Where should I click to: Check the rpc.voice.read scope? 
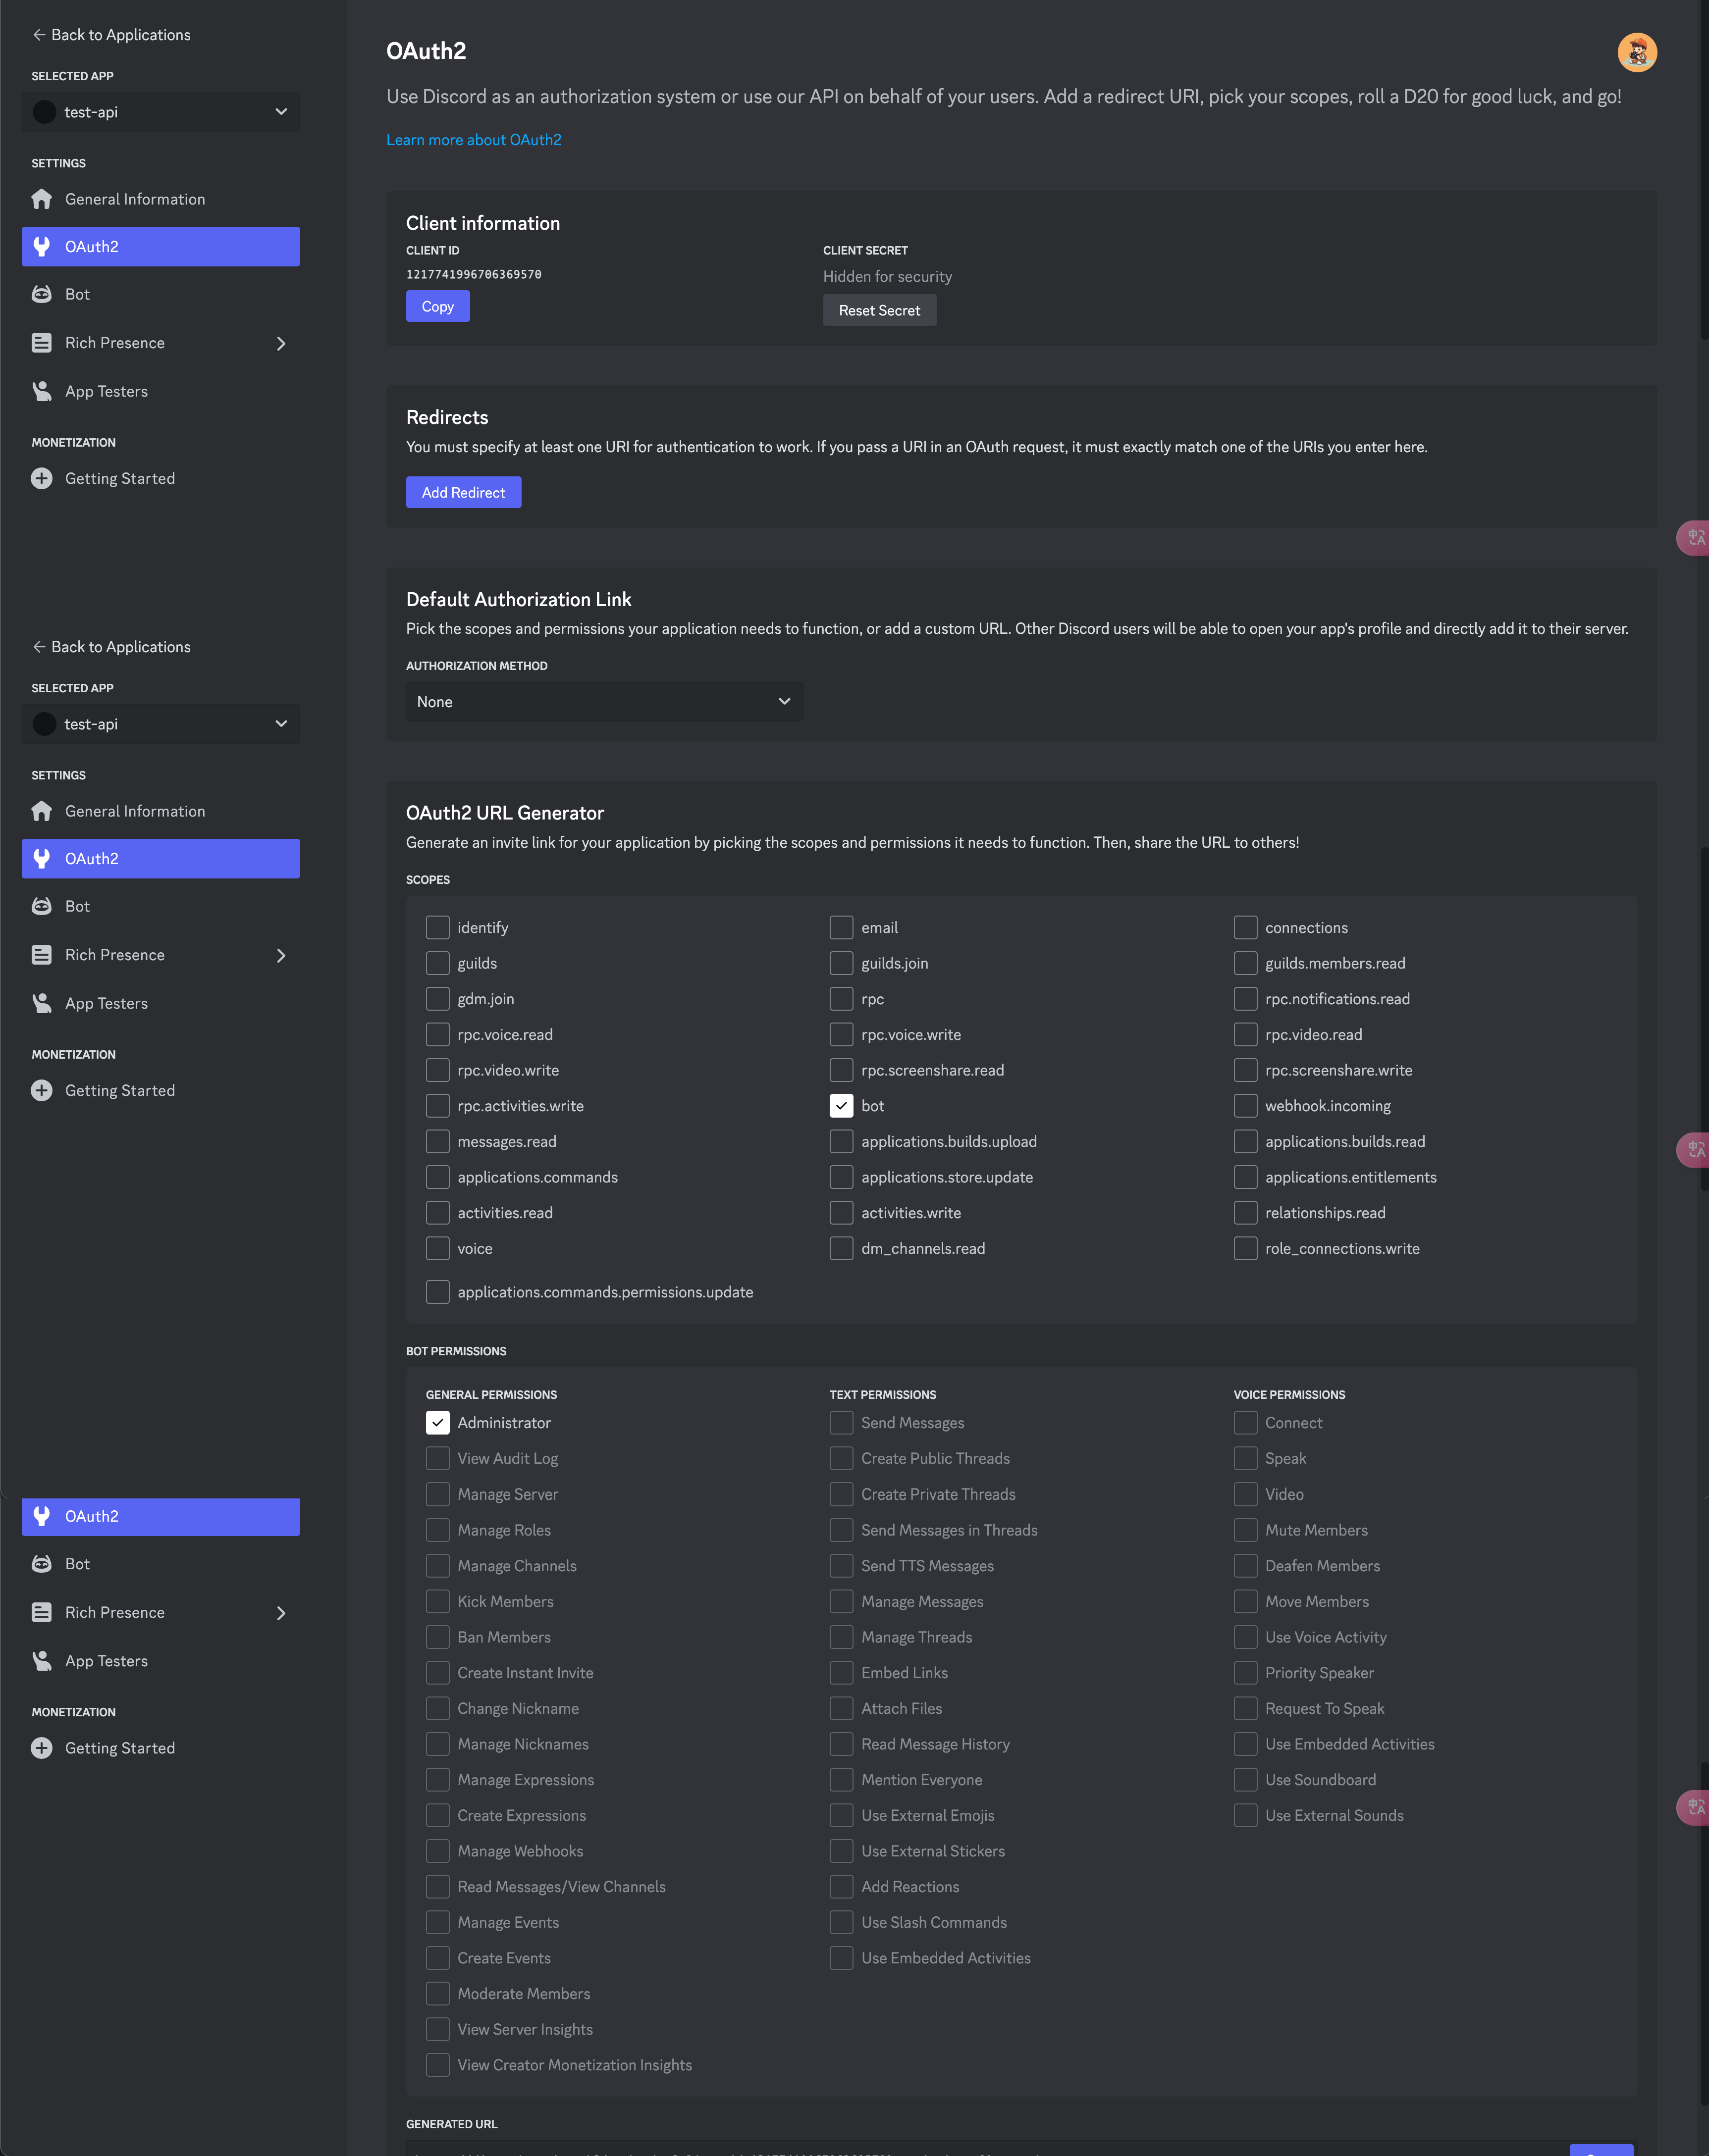tap(437, 1035)
